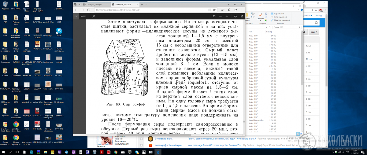
Task: Print the PDF document
Action: coord(235,16)
